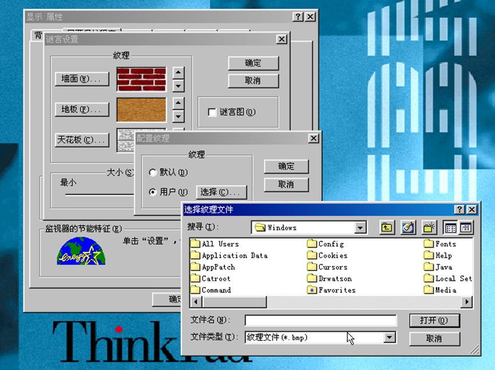Click file list scroll left arrow

pyautogui.click(x=196, y=302)
